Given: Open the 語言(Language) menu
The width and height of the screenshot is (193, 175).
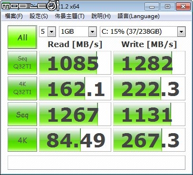Looking at the screenshot, I should coord(138,16).
